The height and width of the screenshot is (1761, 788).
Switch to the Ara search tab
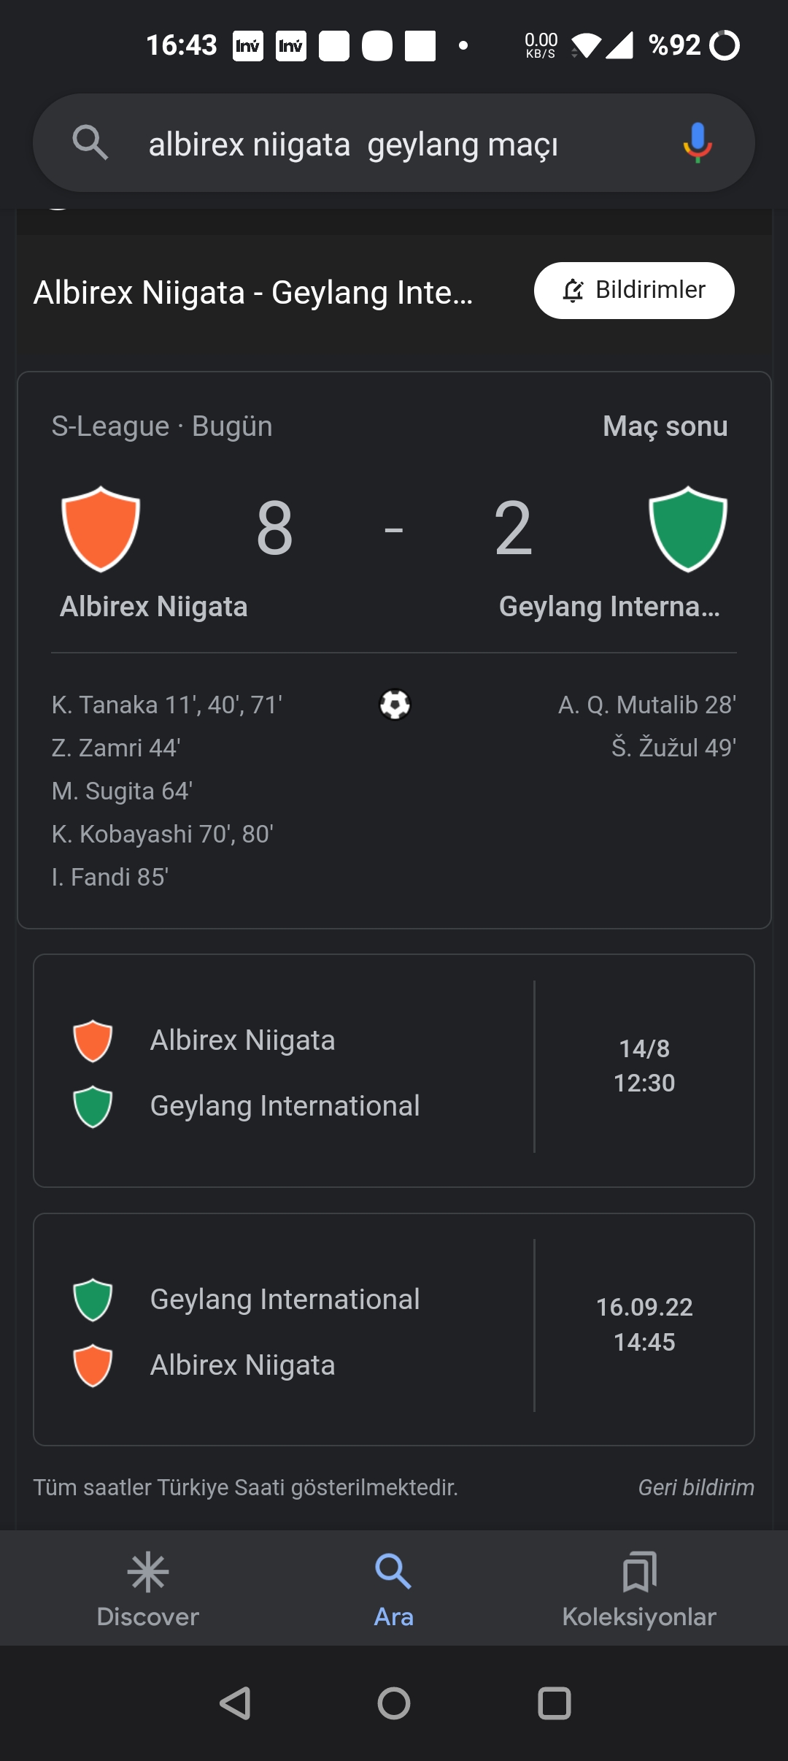click(x=394, y=1588)
